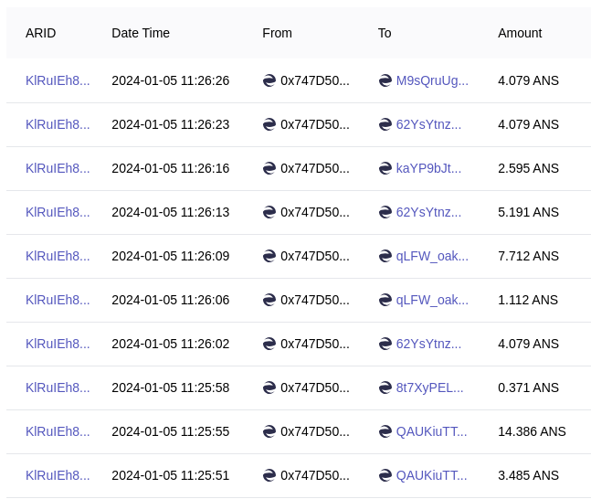Open ARID link in 11:25:51 row
Screen dimensions: 591x499
[x=58, y=475]
